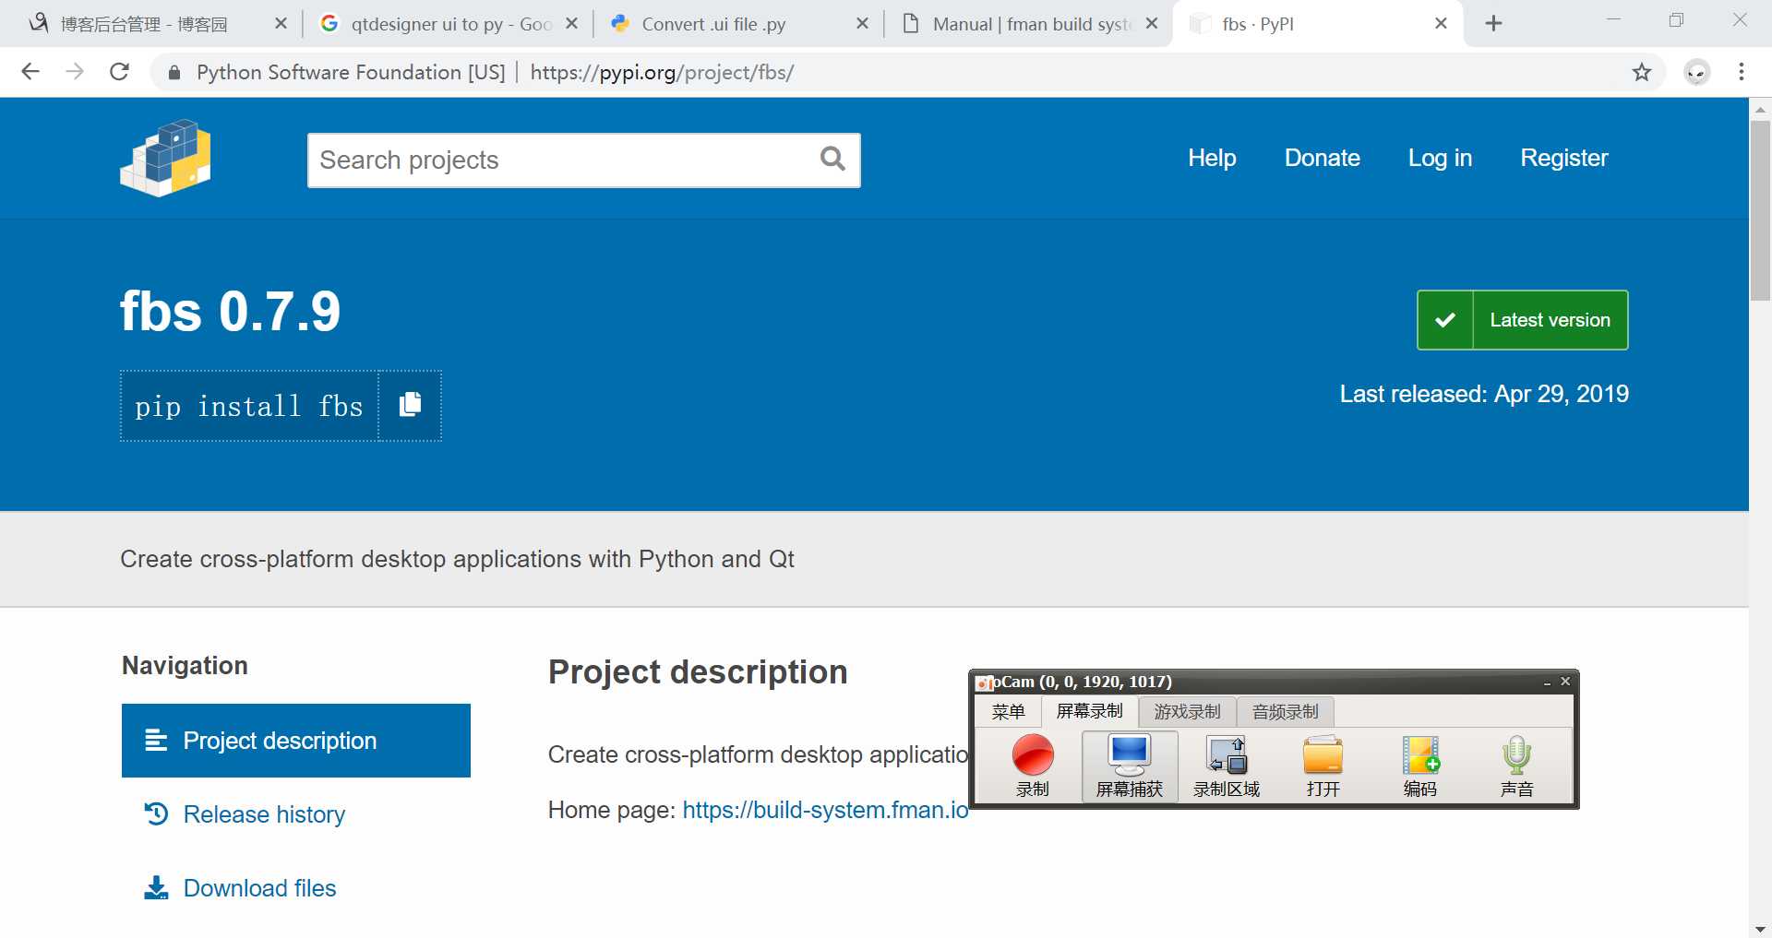This screenshot has height=938, width=1772.
Task: Close the Manual fman build system tab
Action: (x=1152, y=24)
